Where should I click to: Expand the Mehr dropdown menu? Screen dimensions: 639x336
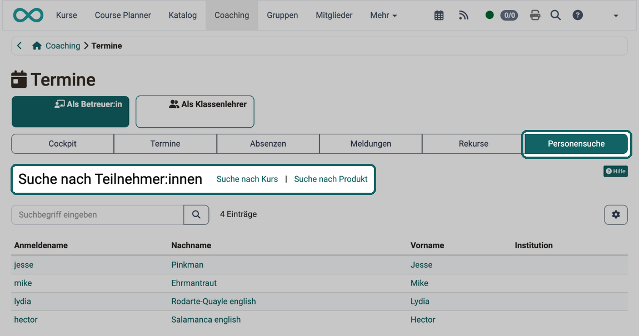pos(383,15)
